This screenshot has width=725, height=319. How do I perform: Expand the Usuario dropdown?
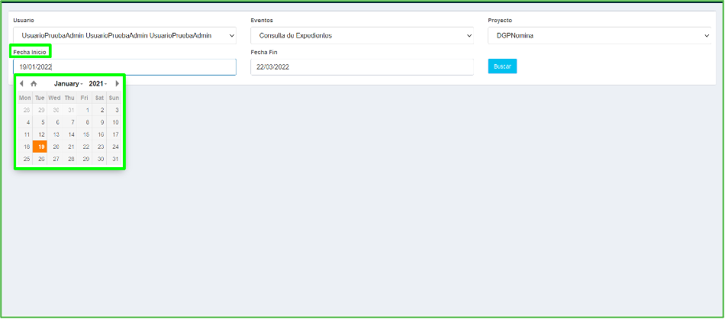click(x=125, y=35)
